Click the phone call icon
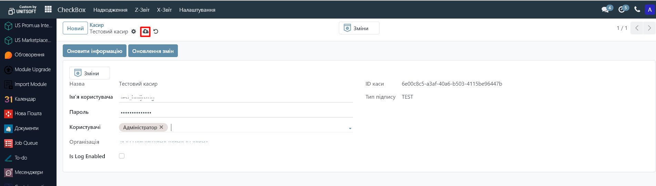This screenshot has height=186, width=656. pos(637,10)
